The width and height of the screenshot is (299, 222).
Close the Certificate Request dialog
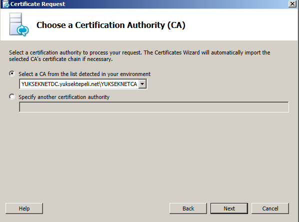tap(292, 4)
